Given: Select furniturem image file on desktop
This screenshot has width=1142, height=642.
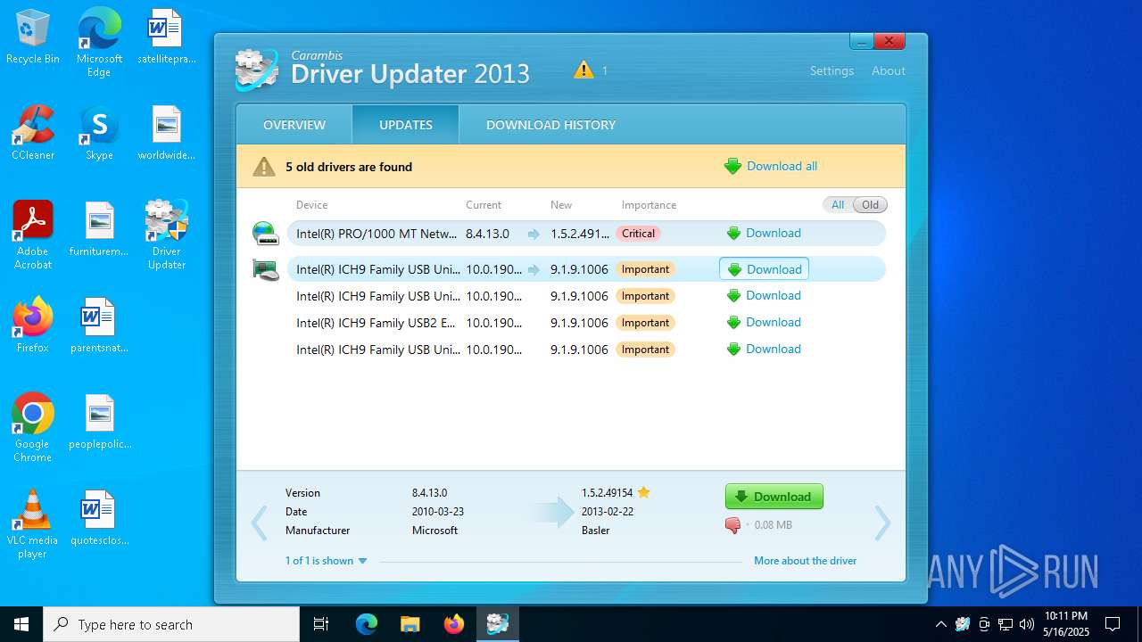Looking at the screenshot, I should (99, 228).
